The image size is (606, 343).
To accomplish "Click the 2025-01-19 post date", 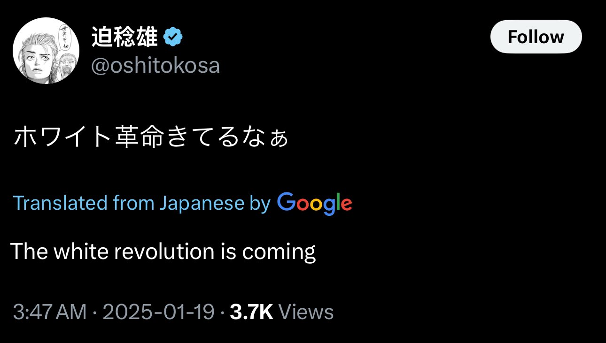I will click(x=158, y=312).
